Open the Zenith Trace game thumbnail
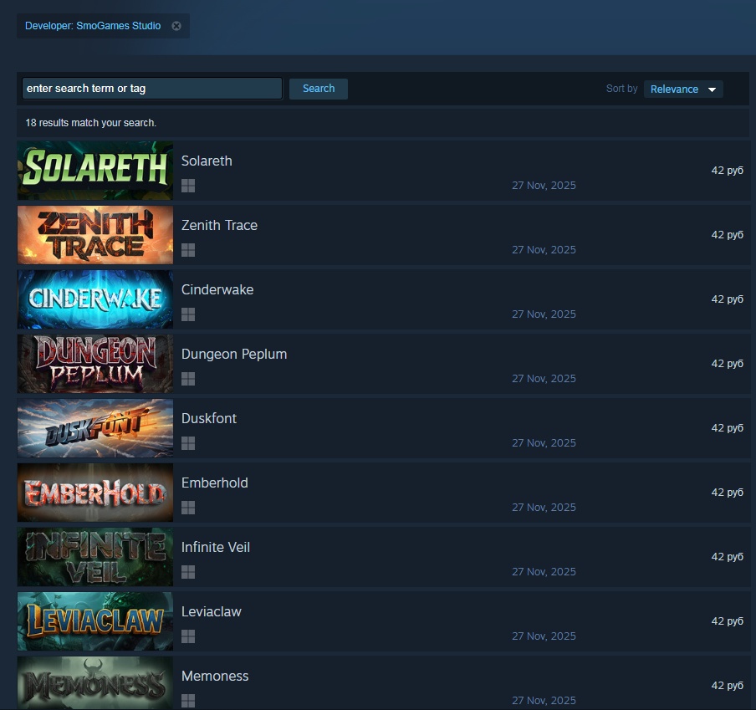 tap(95, 235)
